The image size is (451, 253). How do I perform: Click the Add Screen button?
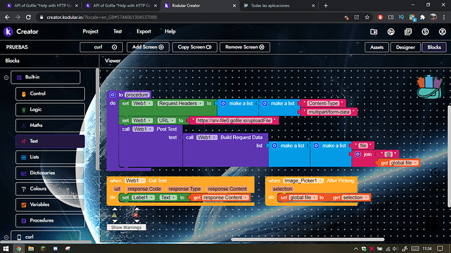coord(148,47)
